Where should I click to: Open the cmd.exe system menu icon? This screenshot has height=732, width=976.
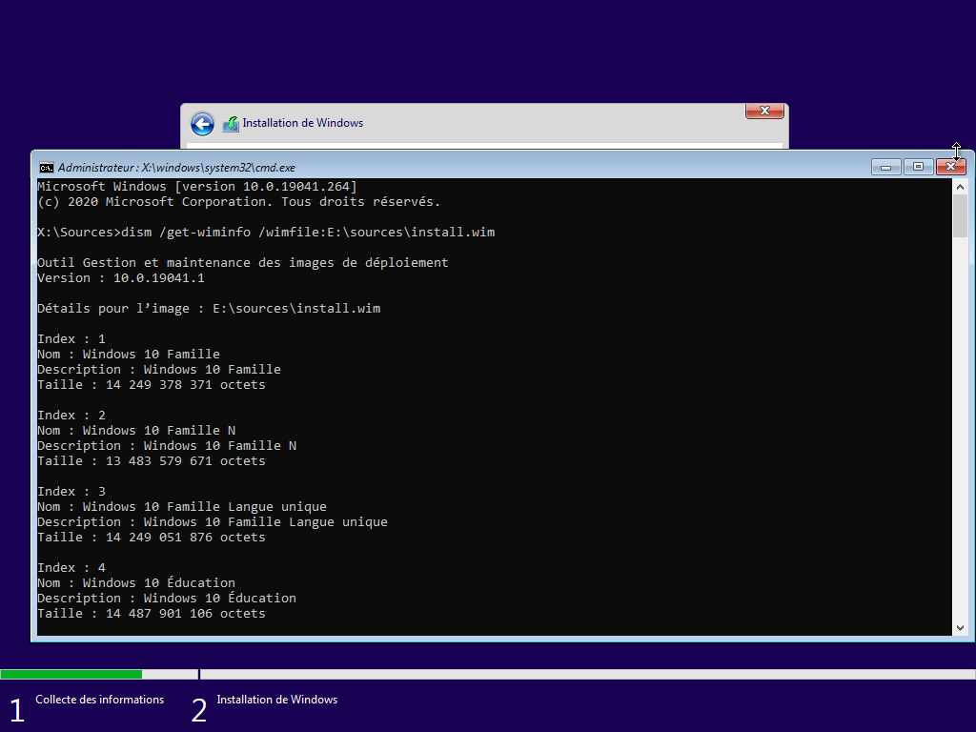(x=46, y=168)
